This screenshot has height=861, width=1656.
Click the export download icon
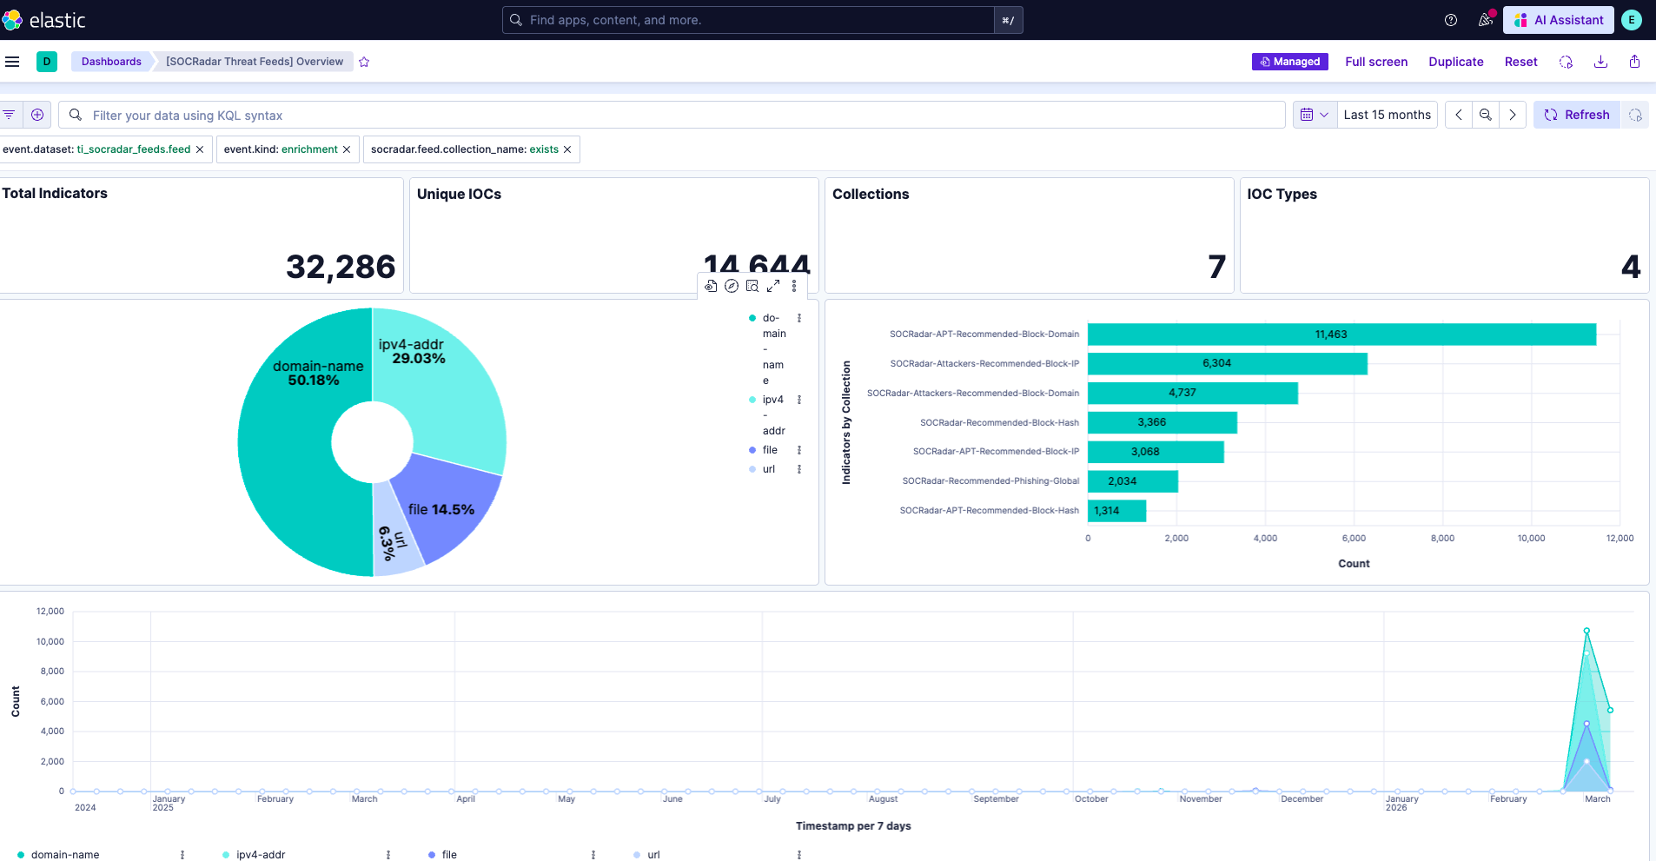[x=1600, y=62]
